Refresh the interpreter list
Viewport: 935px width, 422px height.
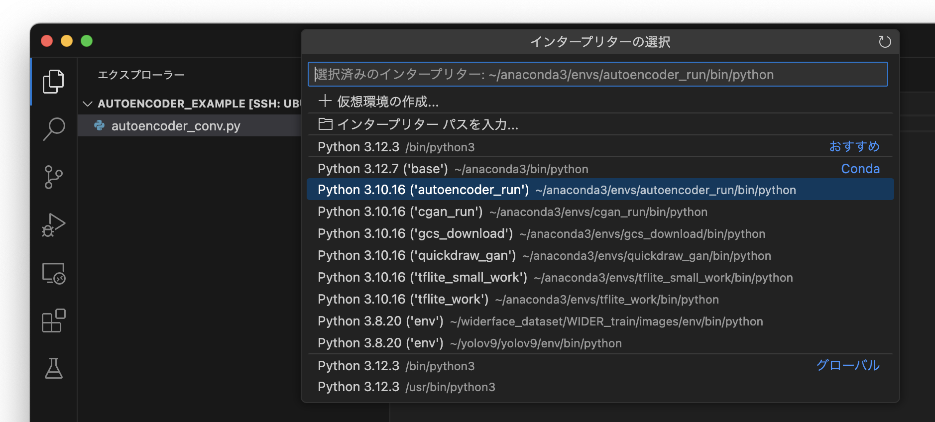pos(884,42)
